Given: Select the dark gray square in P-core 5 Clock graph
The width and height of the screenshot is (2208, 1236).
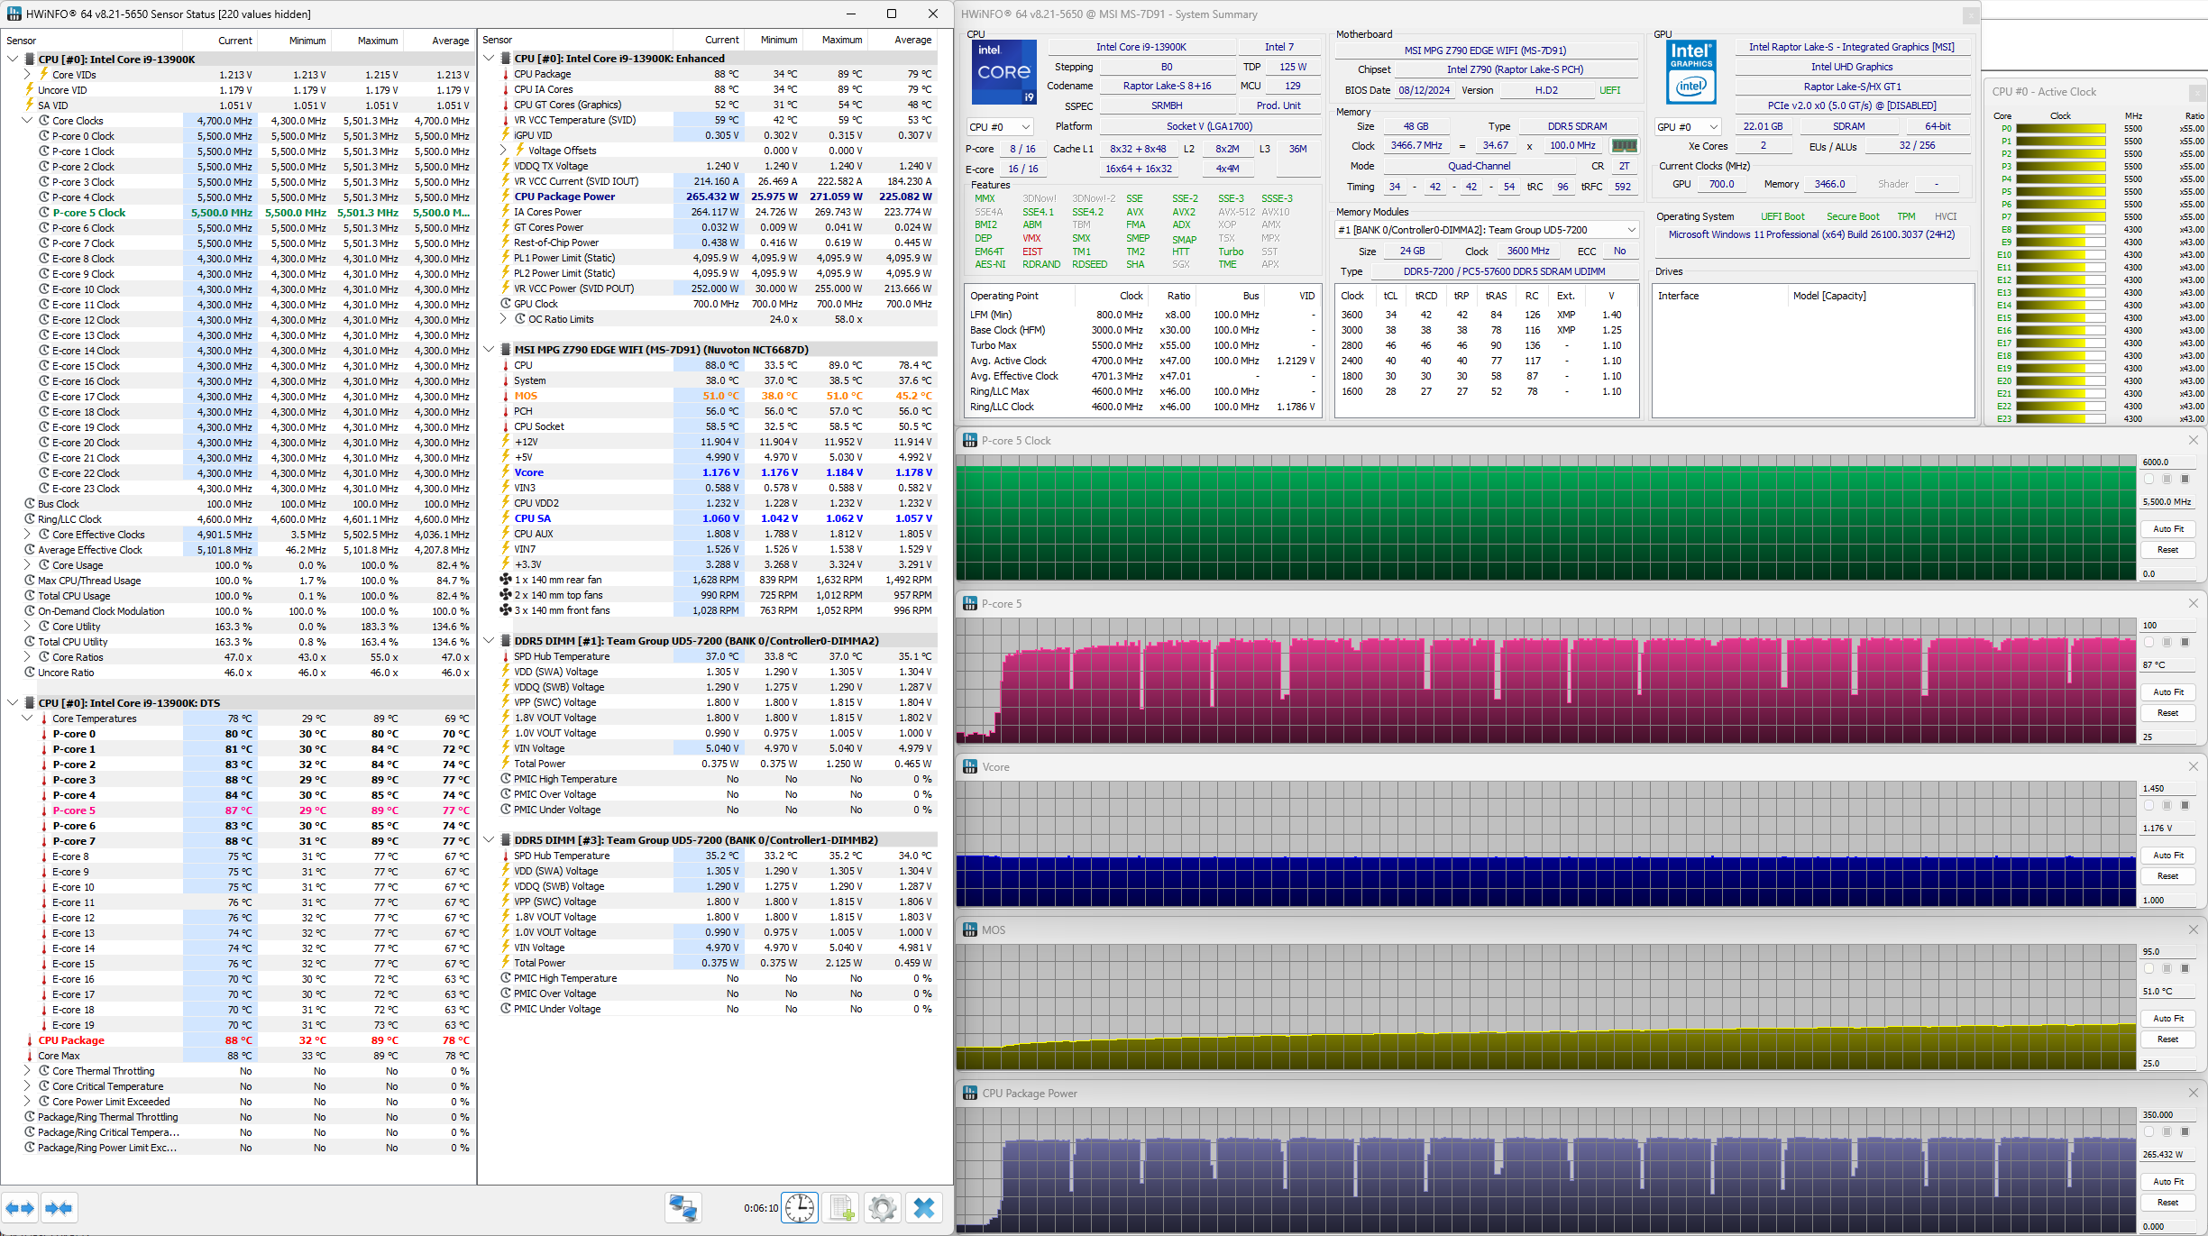Looking at the screenshot, I should pyautogui.click(x=2185, y=480).
